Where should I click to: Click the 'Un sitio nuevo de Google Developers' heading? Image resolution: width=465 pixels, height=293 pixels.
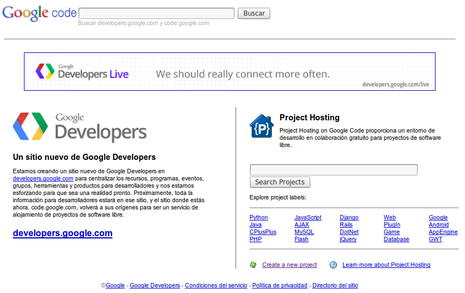coord(84,157)
